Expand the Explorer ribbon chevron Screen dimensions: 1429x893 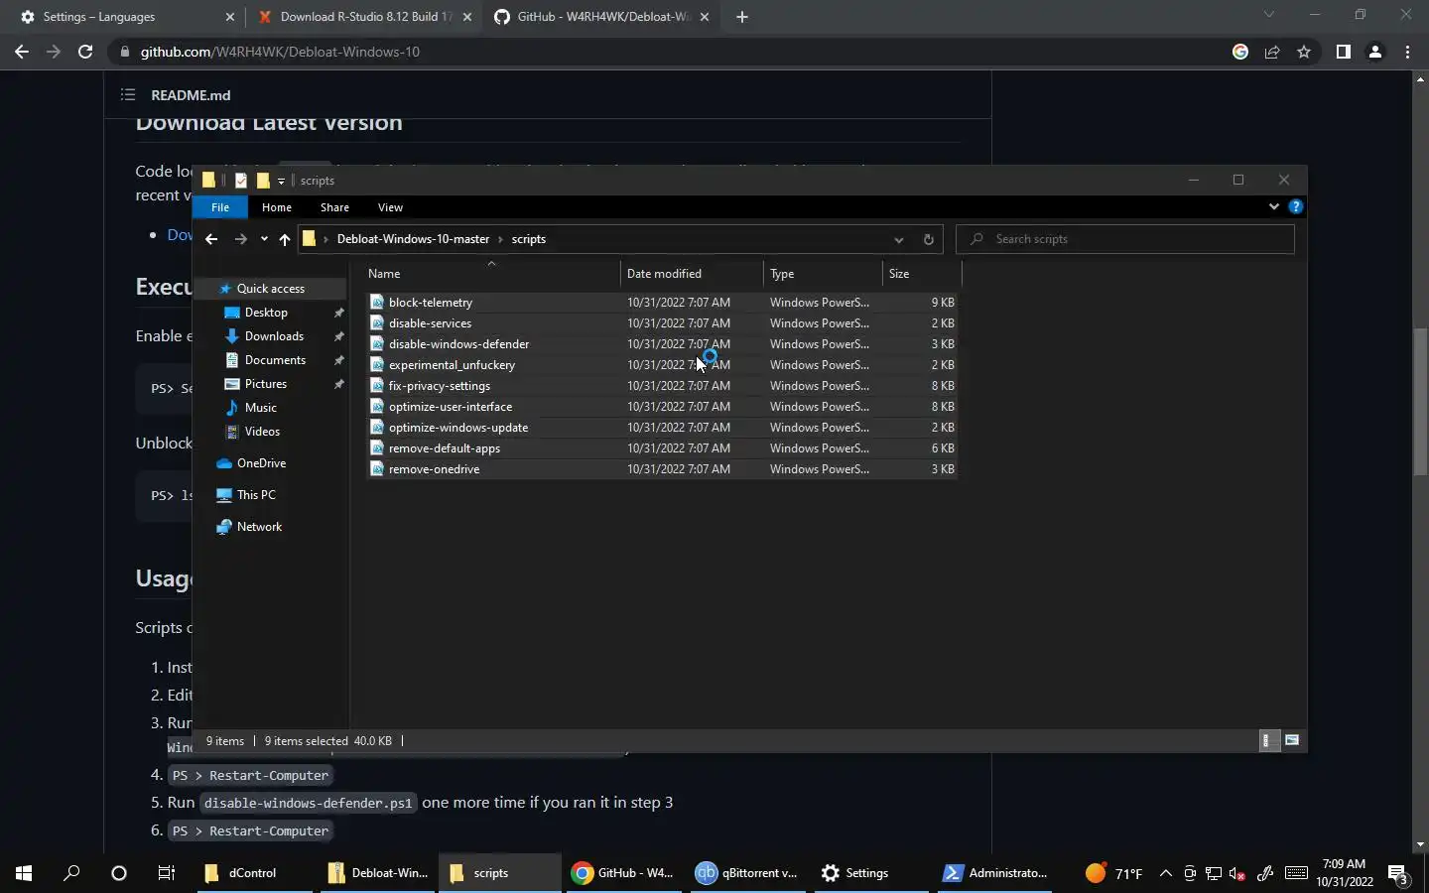click(1273, 206)
